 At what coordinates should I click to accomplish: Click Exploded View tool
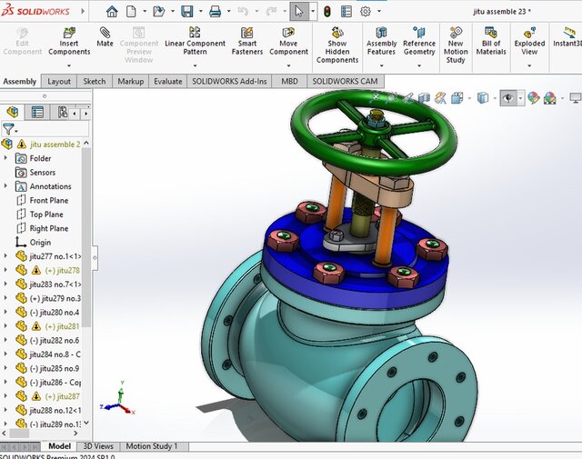(x=529, y=42)
